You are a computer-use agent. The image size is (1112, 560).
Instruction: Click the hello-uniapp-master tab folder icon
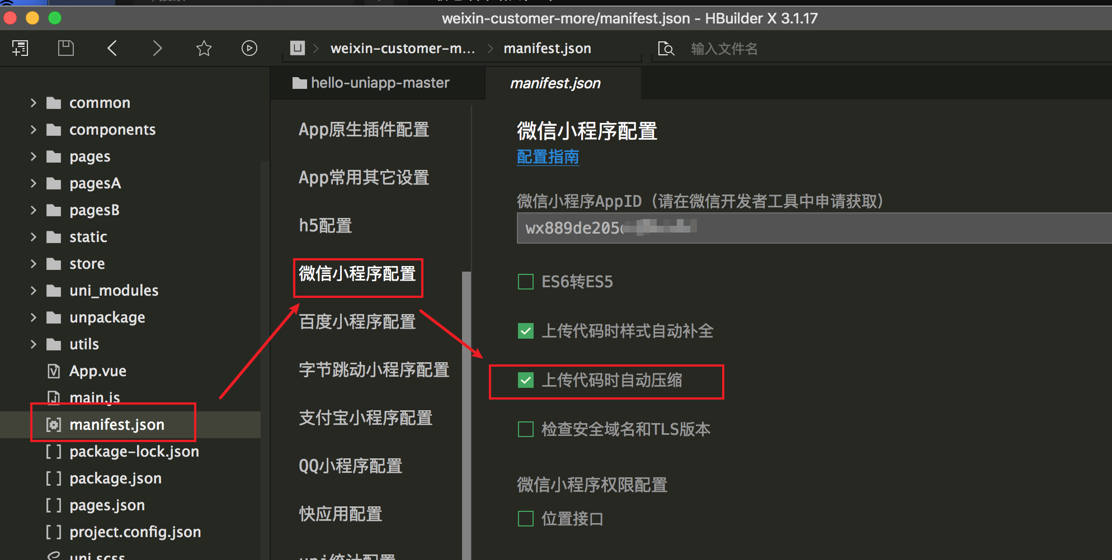coord(300,83)
